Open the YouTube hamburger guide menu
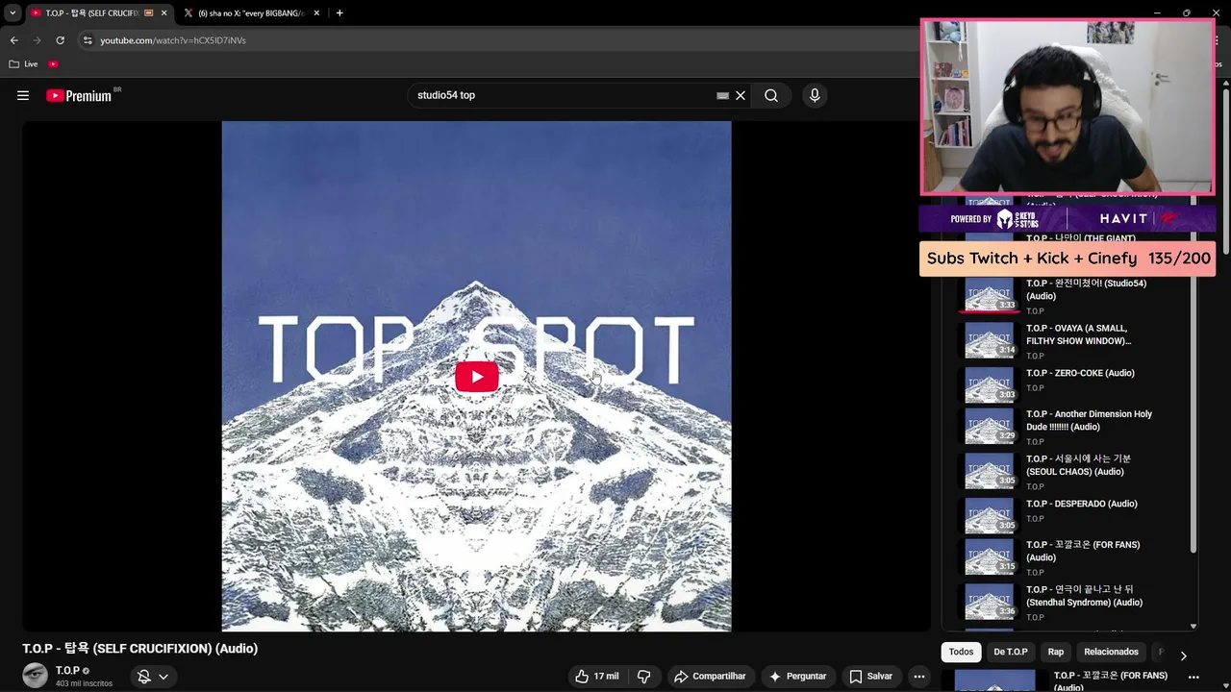This screenshot has height=692, width=1231. point(23,95)
